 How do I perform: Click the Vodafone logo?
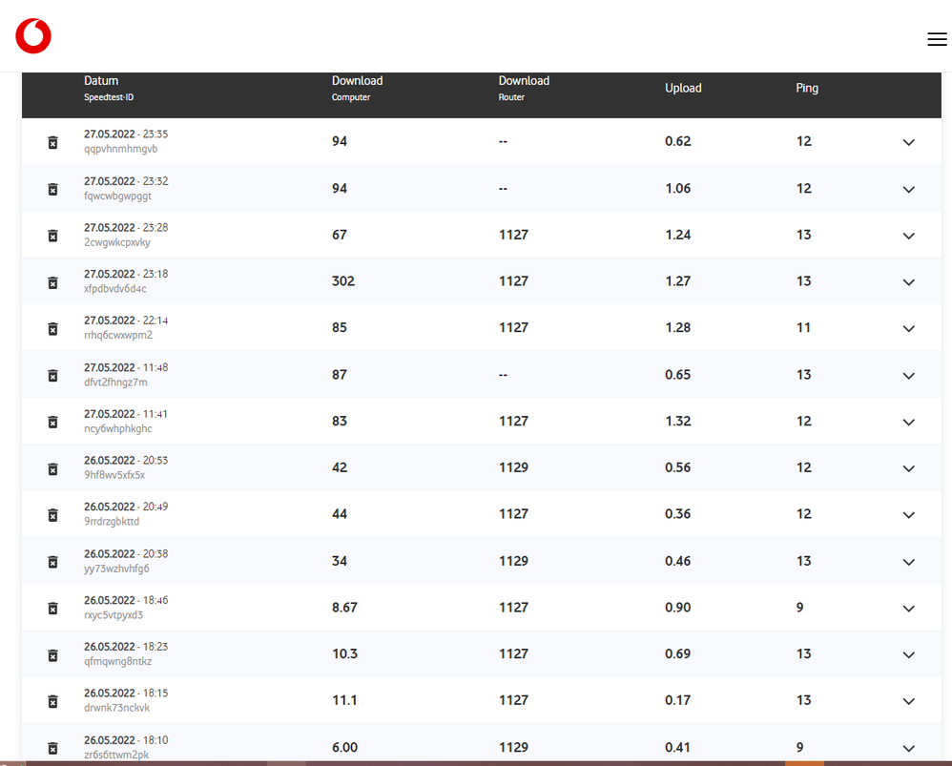[x=33, y=36]
